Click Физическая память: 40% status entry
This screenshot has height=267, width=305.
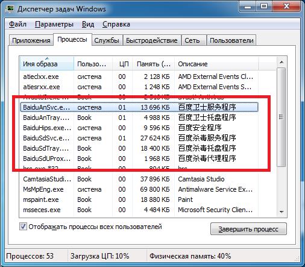tap(190, 256)
